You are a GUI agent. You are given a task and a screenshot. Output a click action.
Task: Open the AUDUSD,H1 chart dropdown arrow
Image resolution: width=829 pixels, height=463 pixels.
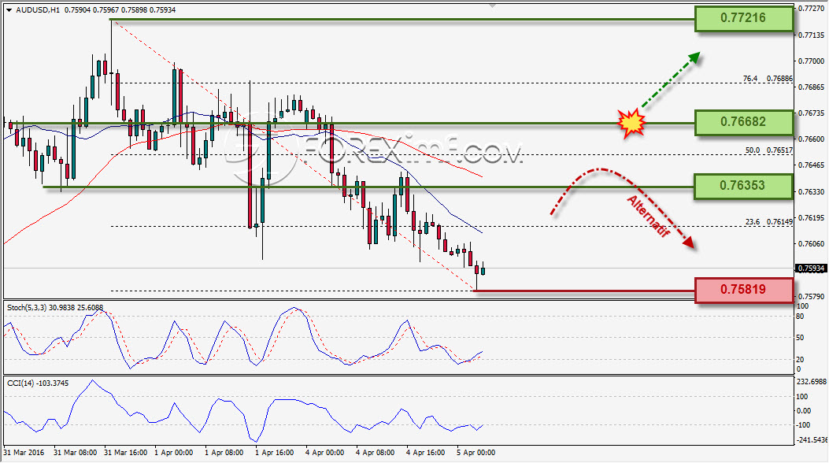[x=9, y=10]
